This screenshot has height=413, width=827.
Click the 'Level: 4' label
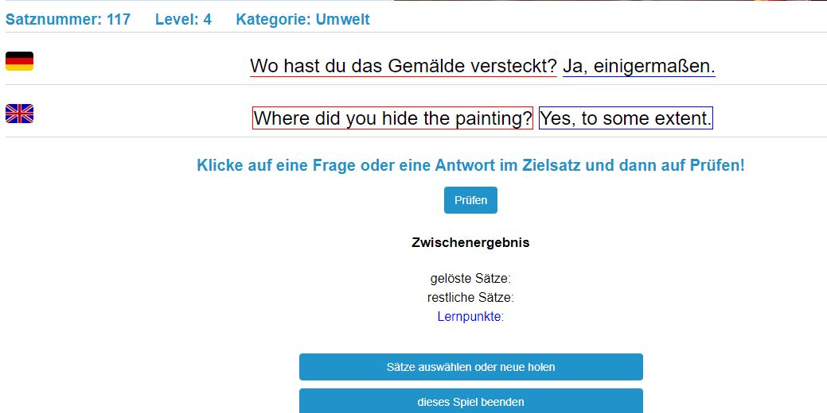click(183, 19)
